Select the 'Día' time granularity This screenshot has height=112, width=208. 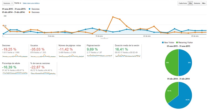coord(190,3)
